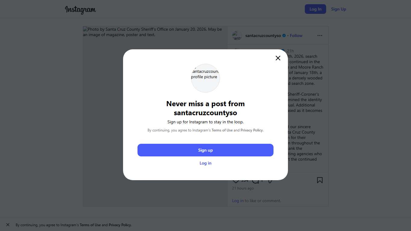Open the post's three-dot more options
Image resolution: width=411 pixels, height=231 pixels.
[320, 35]
